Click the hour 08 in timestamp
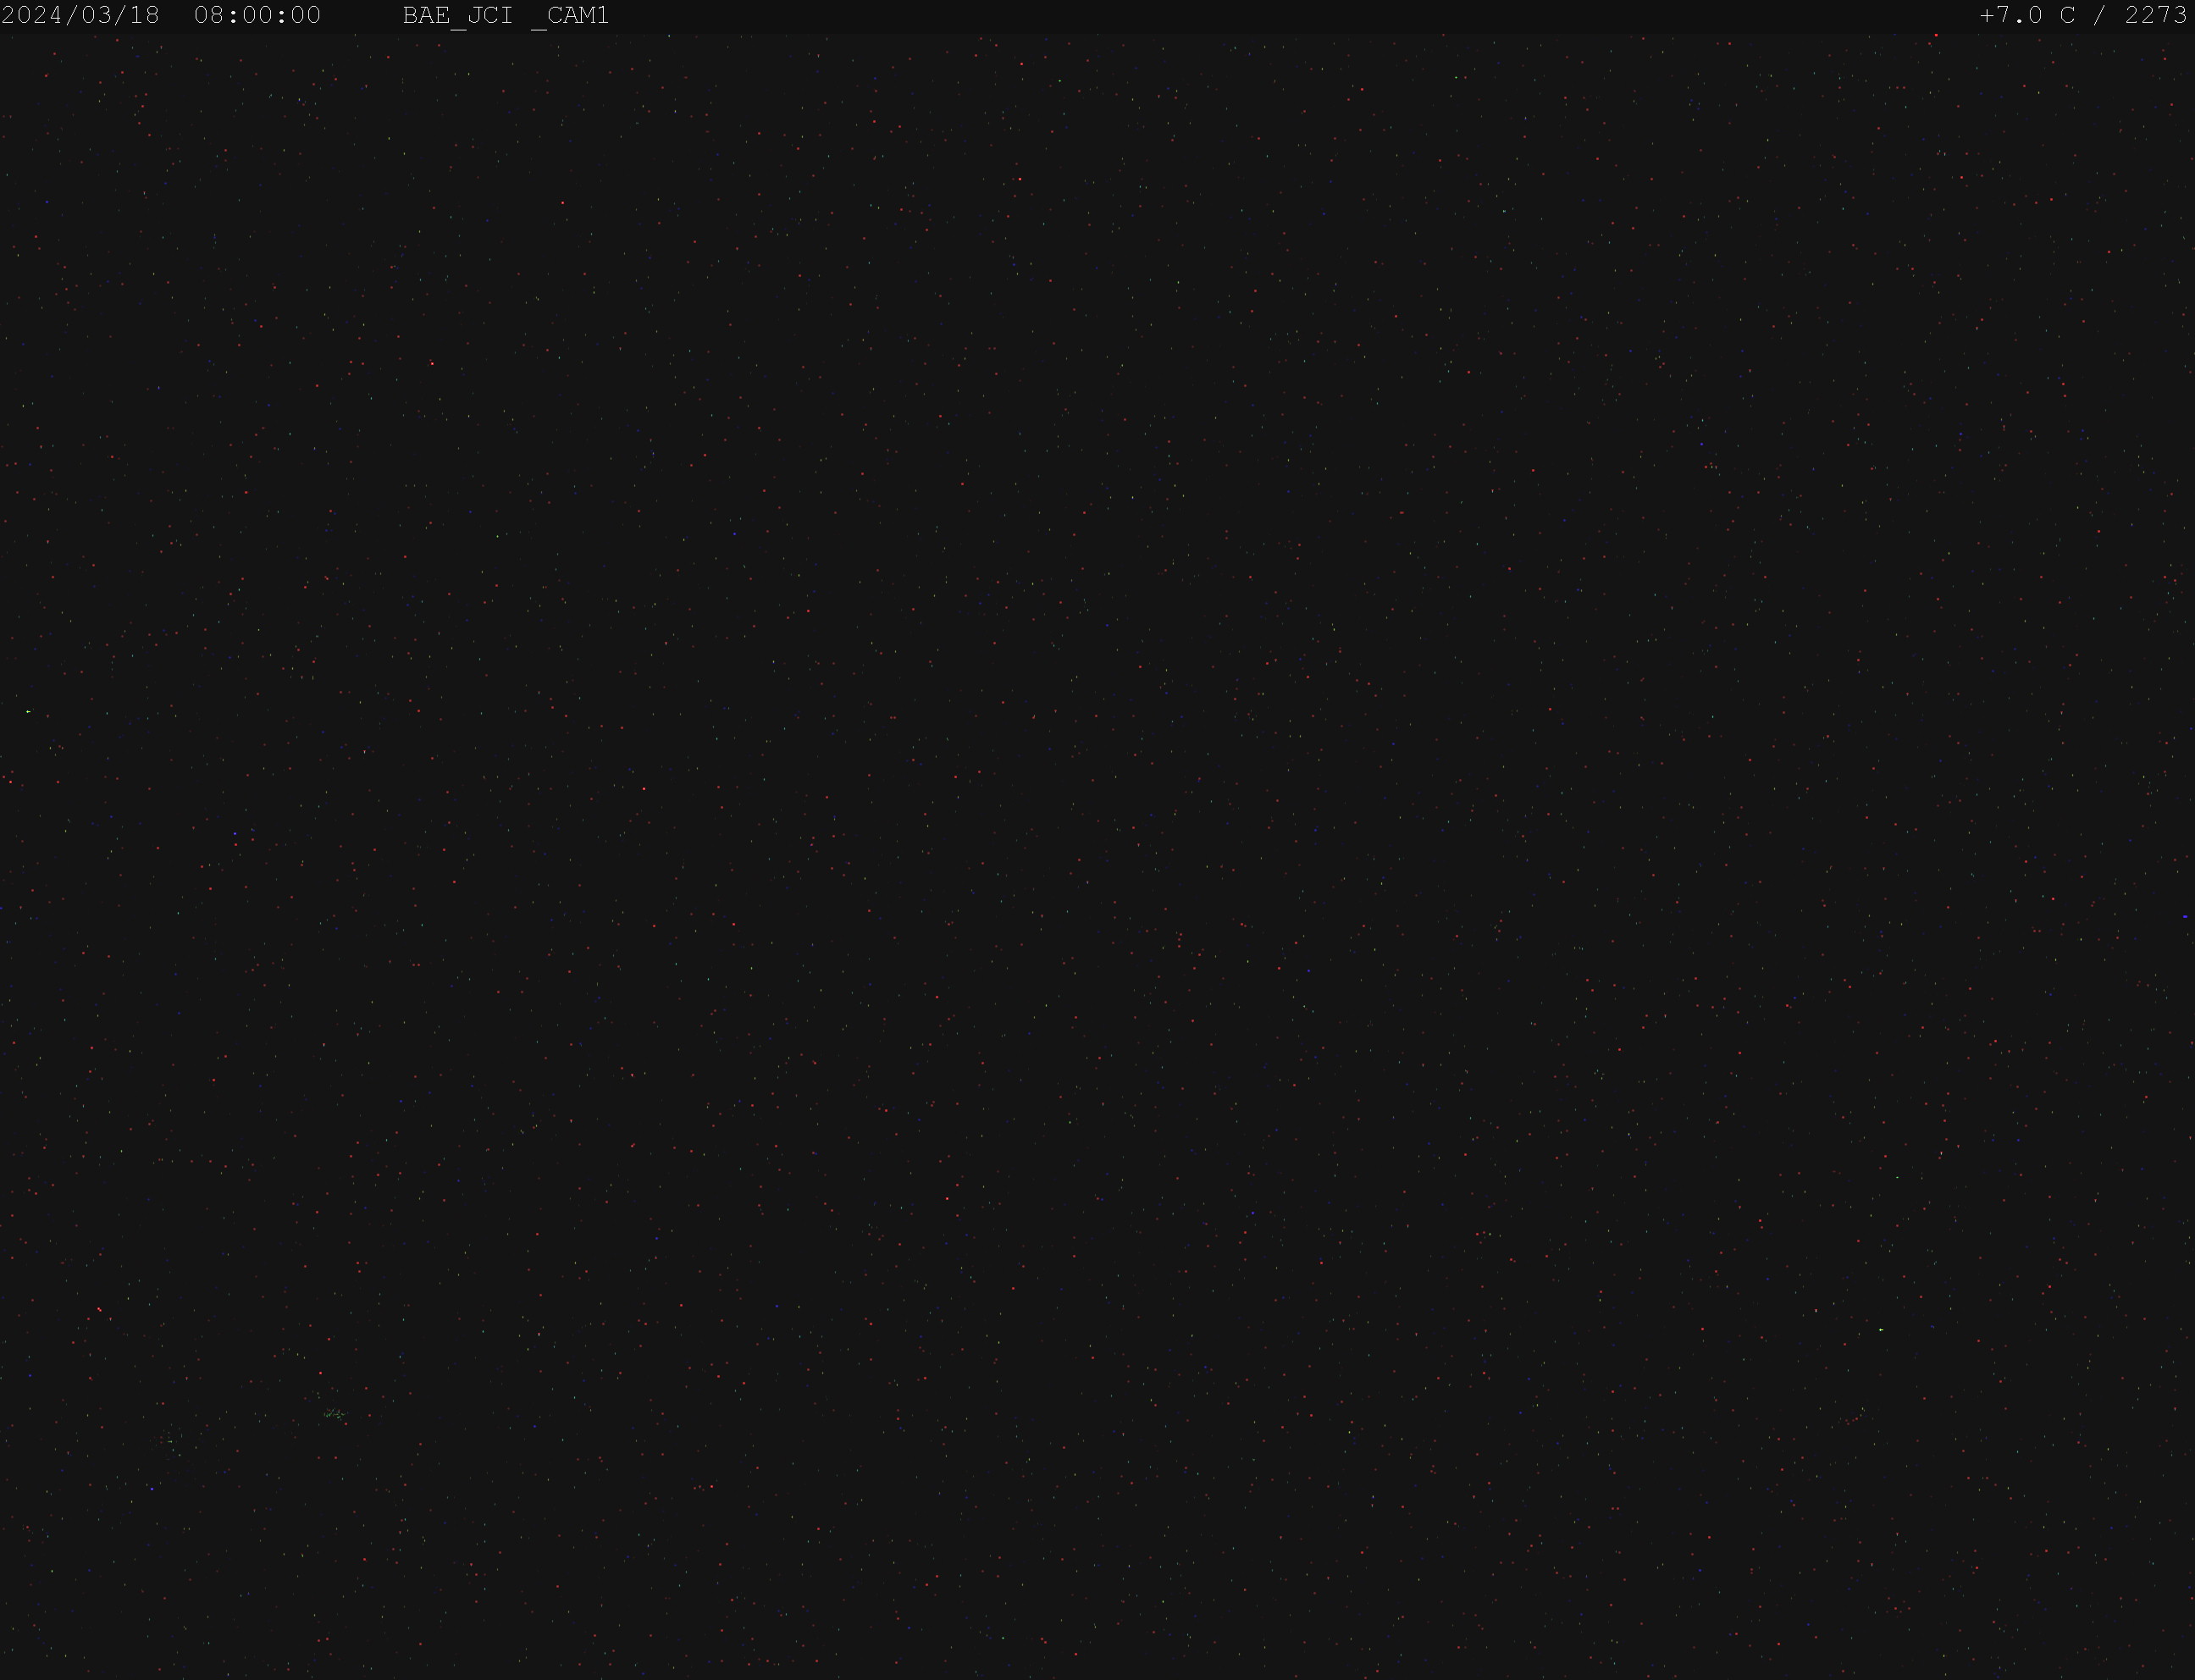This screenshot has width=2195, height=1680. [209, 15]
